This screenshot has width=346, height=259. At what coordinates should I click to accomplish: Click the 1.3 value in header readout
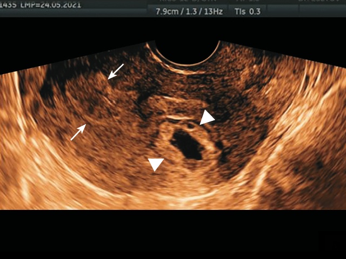click(190, 11)
